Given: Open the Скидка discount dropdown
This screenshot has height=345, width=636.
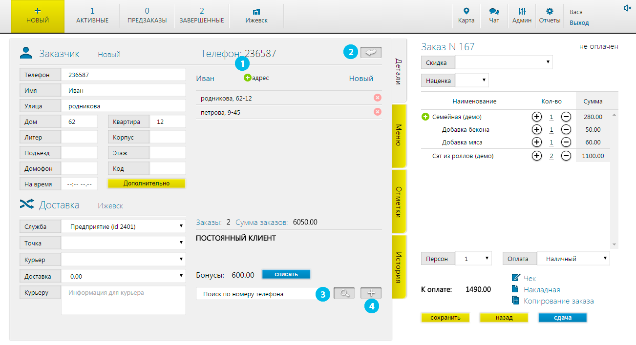Looking at the screenshot, I should 504,62.
